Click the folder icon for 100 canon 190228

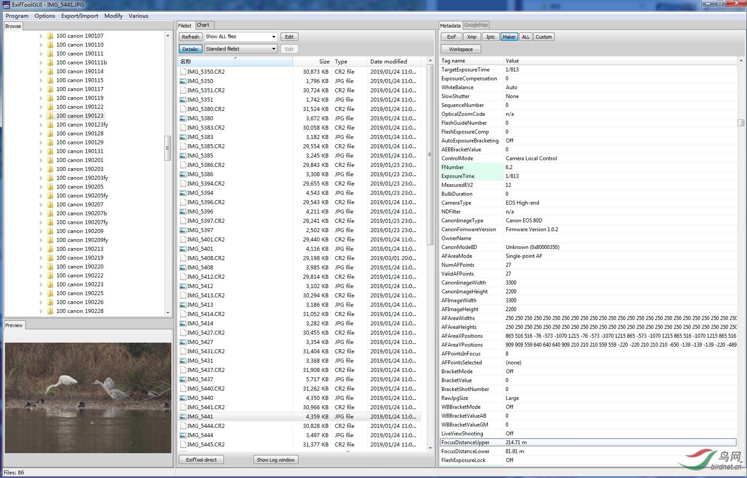click(50, 311)
